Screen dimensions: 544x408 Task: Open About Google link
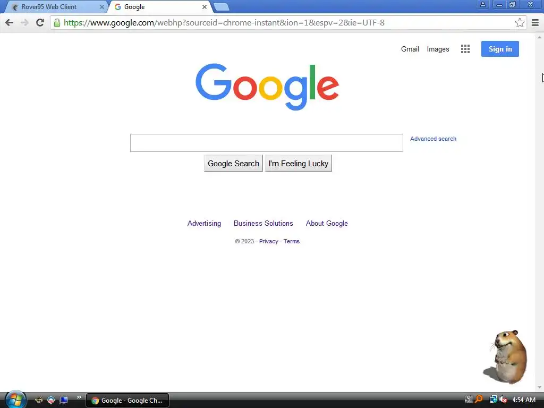pyautogui.click(x=327, y=224)
